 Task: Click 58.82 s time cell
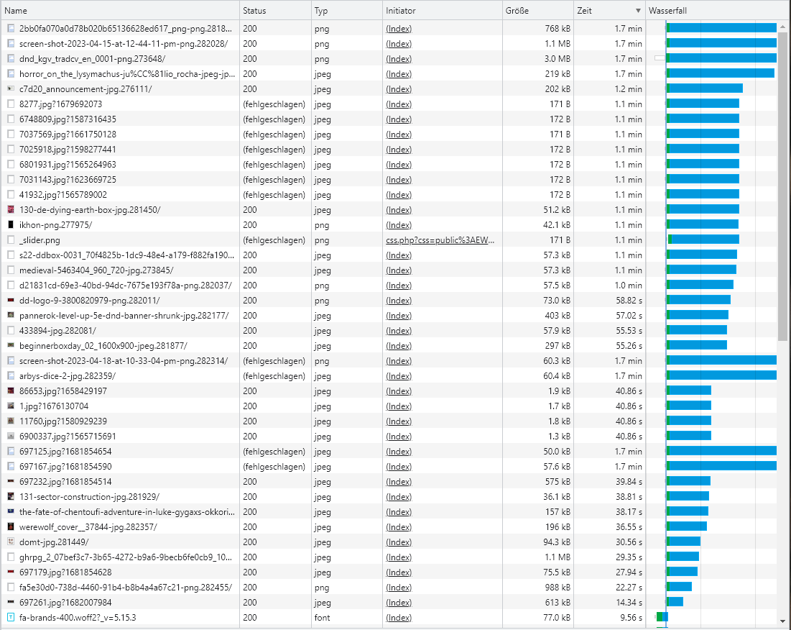pyautogui.click(x=629, y=301)
